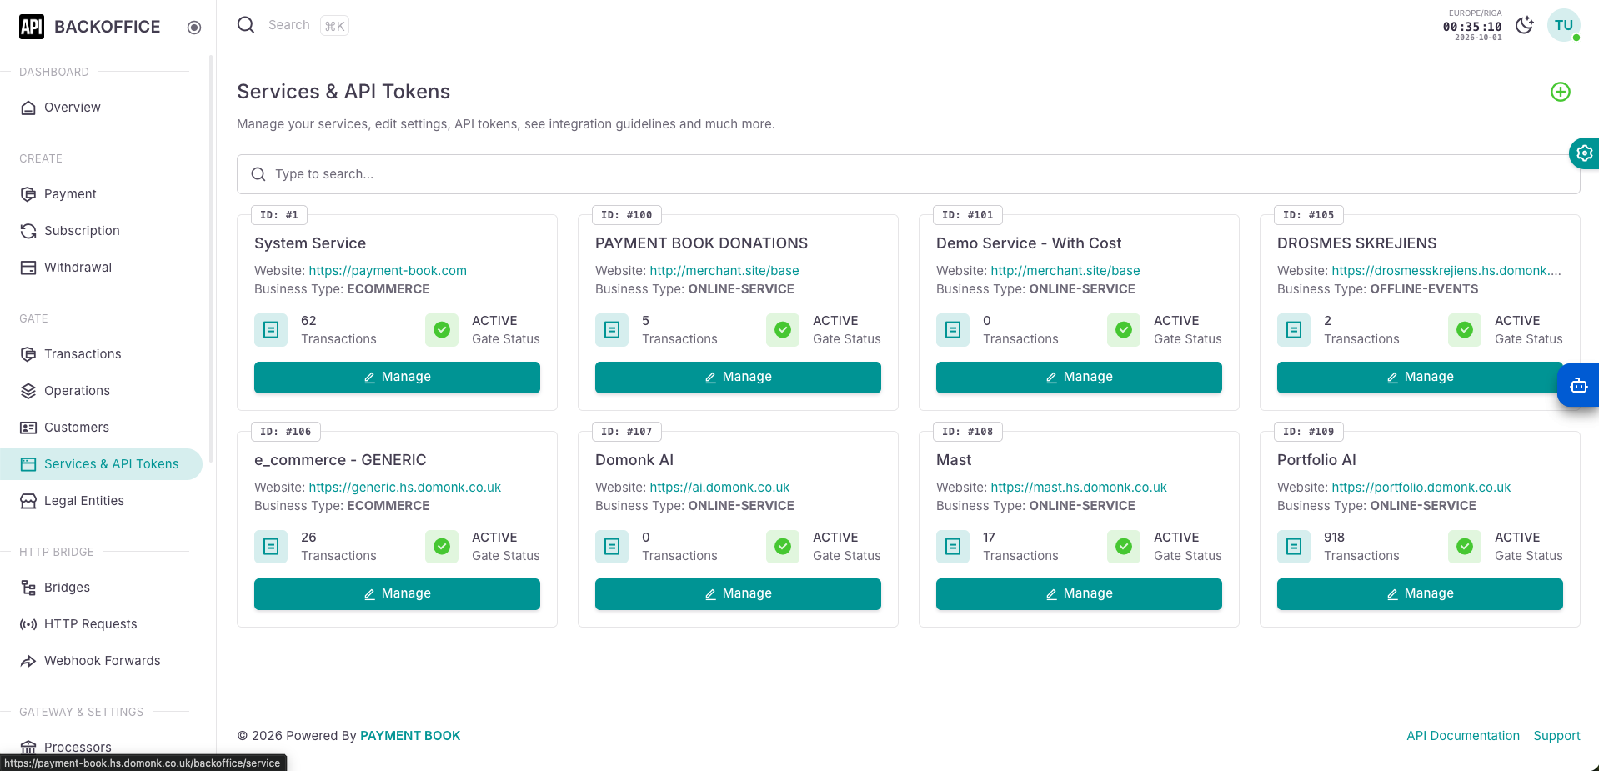The width and height of the screenshot is (1599, 771).
Task: Open the https://payment-book.com website link
Action: pos(388,271)
